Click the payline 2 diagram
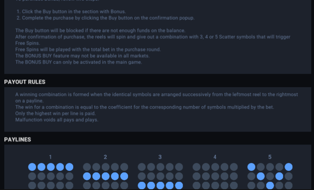 [106, 176]
